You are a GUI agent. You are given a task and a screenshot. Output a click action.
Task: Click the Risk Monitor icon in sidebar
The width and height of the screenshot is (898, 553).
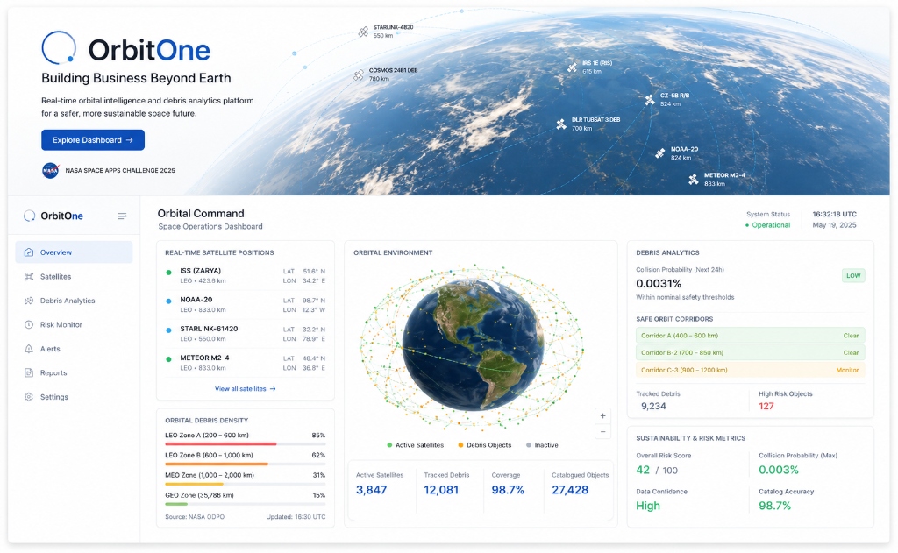[x=29, y=324]
